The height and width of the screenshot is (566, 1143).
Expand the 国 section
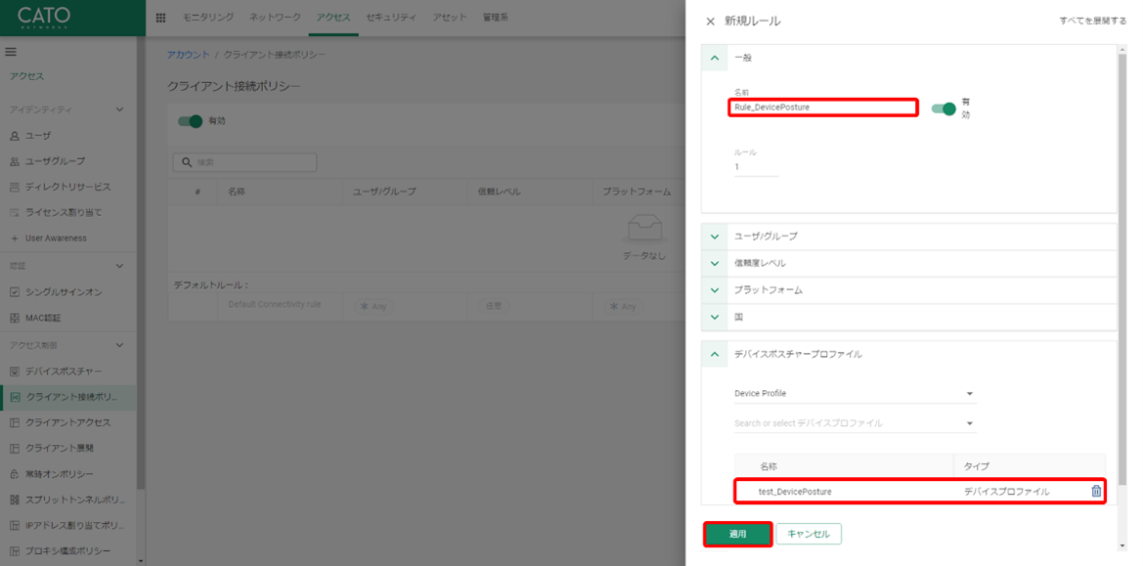click(715, 317)
